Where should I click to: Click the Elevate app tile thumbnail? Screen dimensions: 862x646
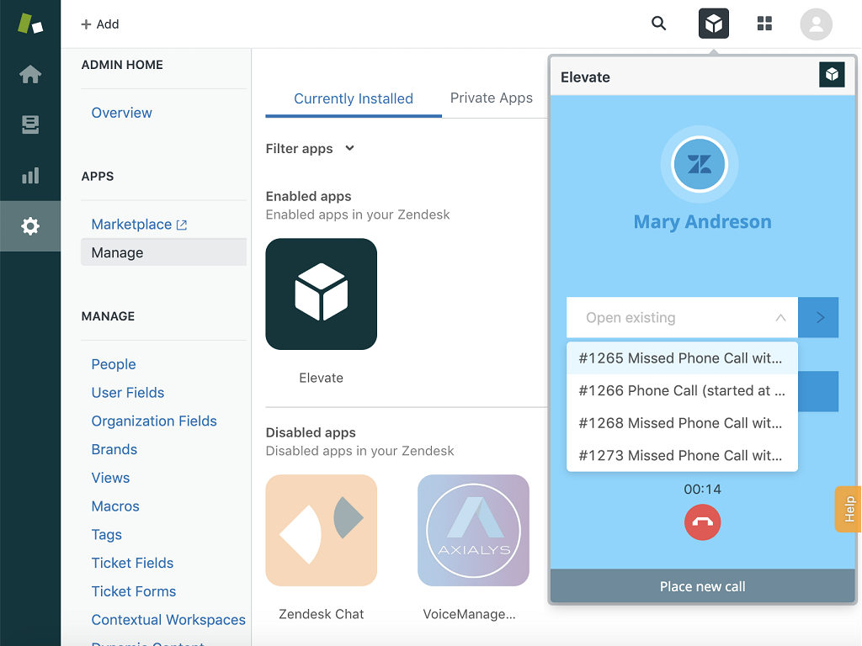[x=321, y=294]
